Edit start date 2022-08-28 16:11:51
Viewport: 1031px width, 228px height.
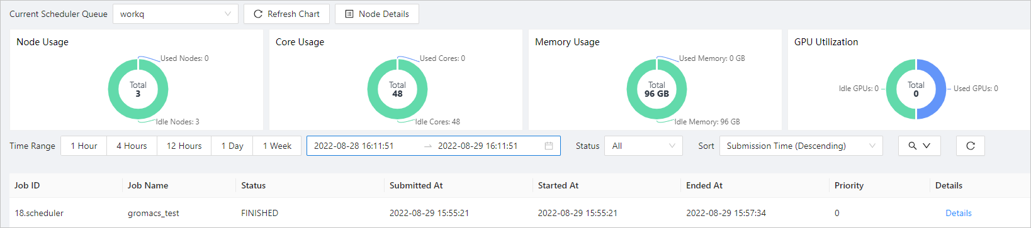pos(354,146)
